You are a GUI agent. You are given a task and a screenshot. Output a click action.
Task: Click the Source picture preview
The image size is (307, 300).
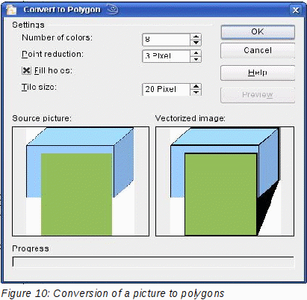point(81,181)
